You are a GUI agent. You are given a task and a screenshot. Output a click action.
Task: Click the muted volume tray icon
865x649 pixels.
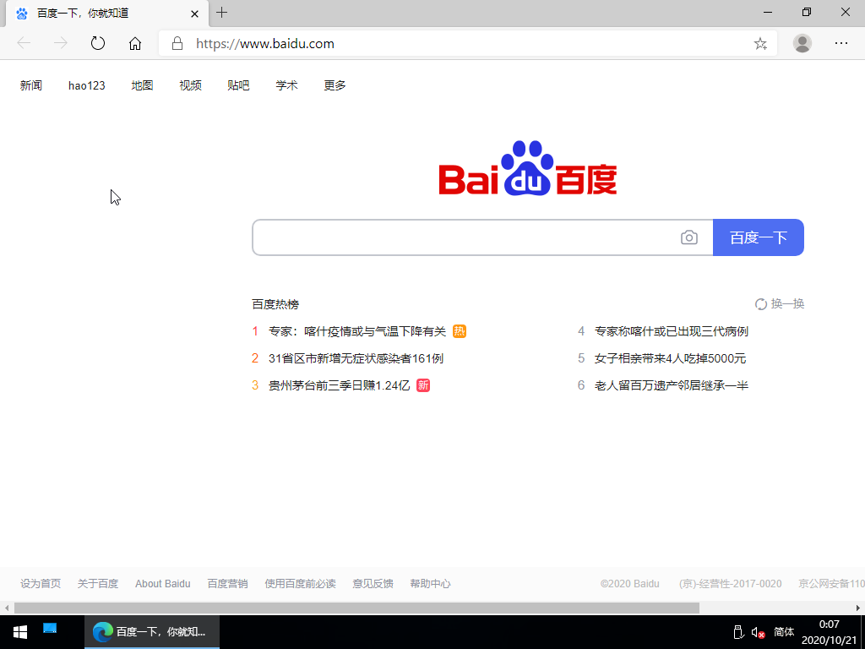(758, 632)
